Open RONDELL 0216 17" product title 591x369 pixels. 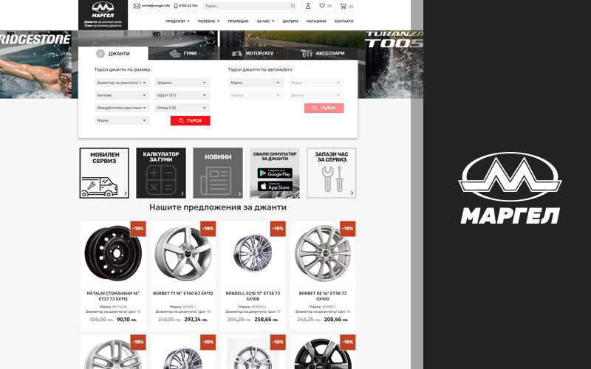[x=253, y=296]
